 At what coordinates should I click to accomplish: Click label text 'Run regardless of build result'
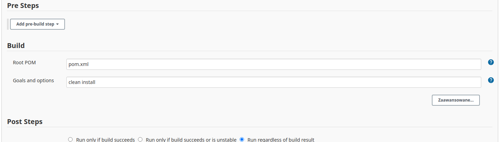tap(281, 140)
